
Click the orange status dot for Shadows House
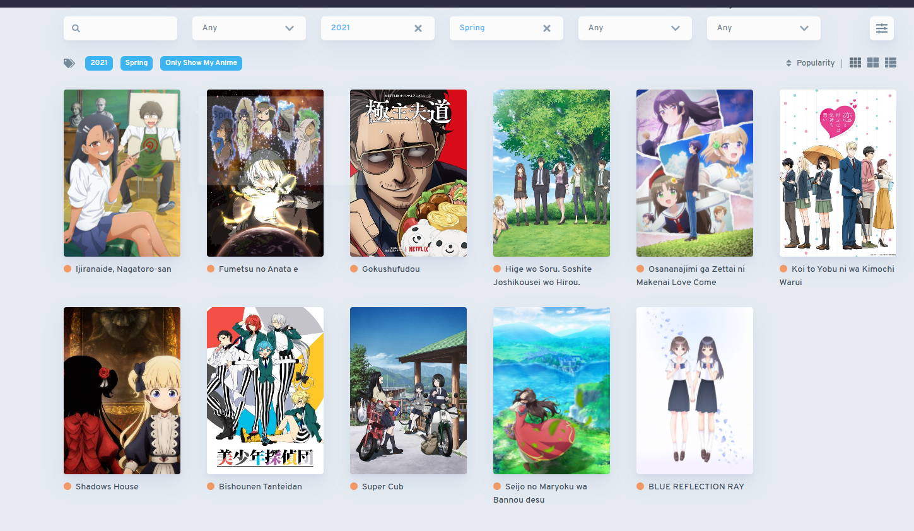coord(67,486)
